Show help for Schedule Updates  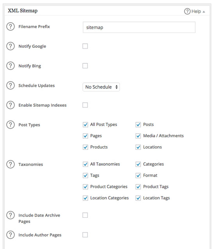pyautogui.click(x=11, y=86)
